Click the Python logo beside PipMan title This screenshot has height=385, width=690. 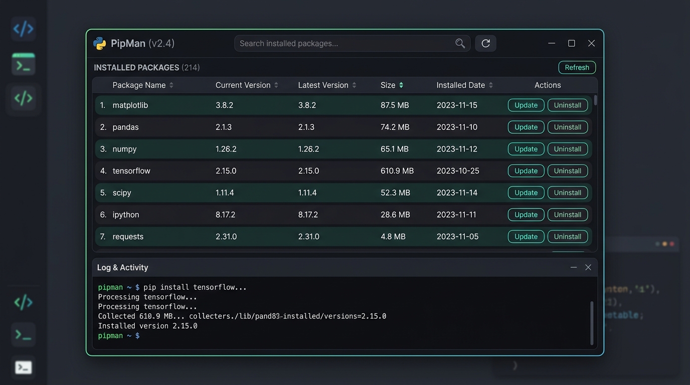pyautogui.click(x=100, y=44)
